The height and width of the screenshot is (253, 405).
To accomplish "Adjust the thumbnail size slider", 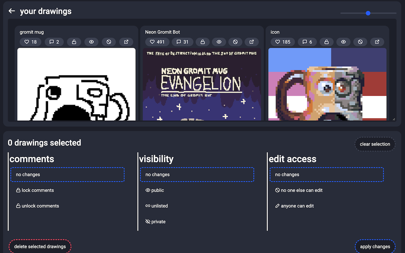I will click(x=368, y=13).
